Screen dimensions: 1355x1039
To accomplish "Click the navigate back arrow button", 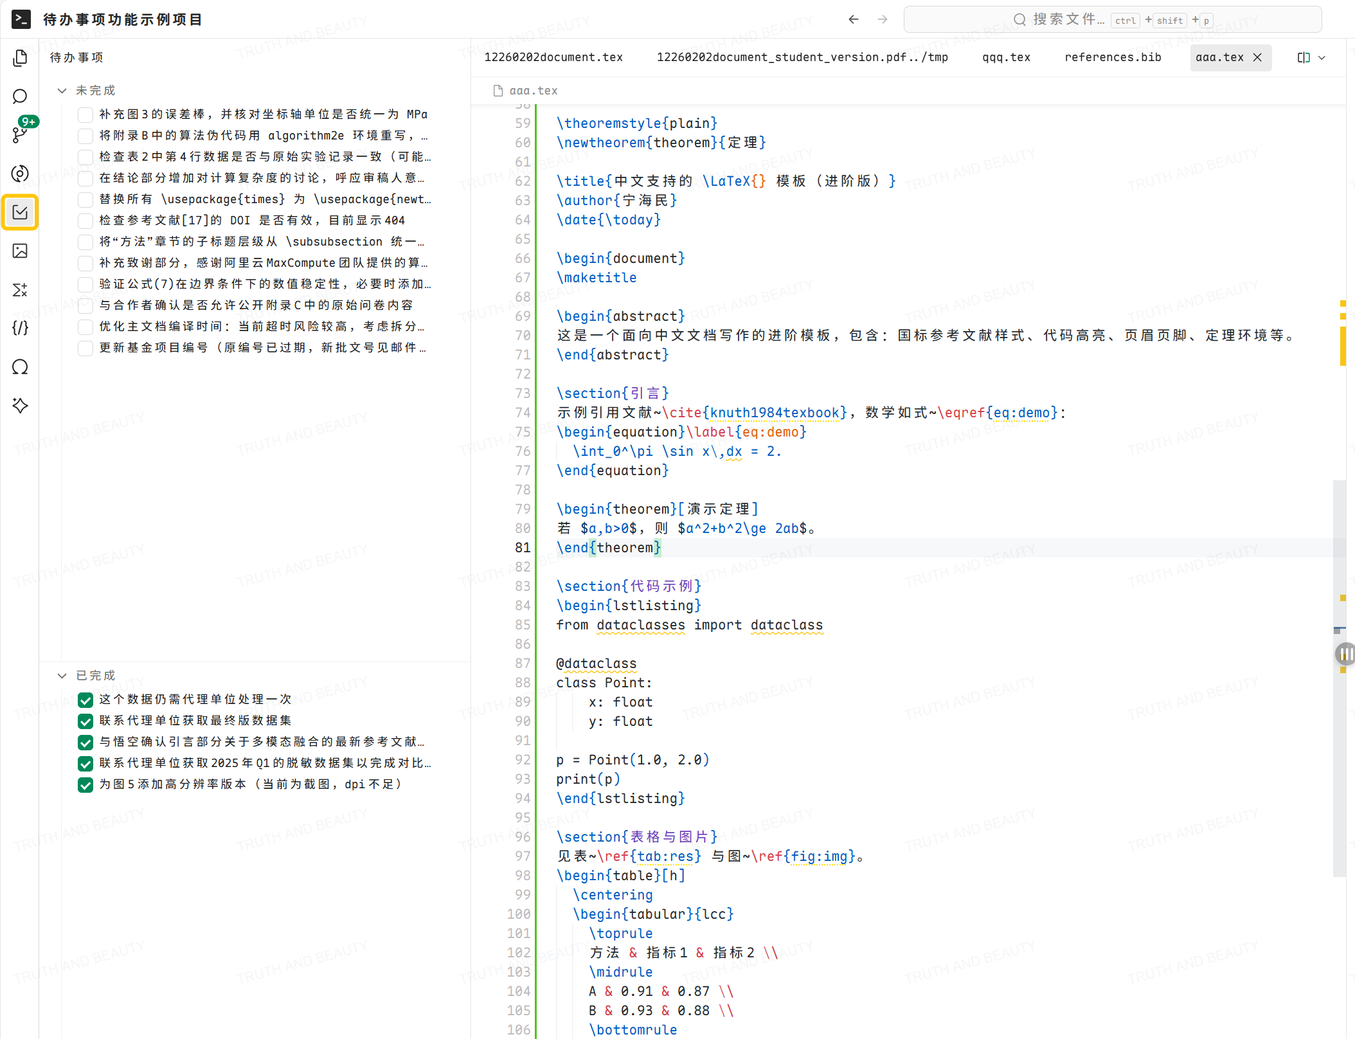I will pos(853,19).
